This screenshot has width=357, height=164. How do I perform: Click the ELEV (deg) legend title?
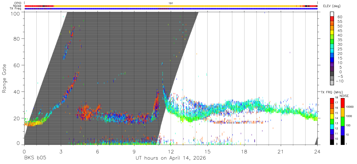point(332,6)
